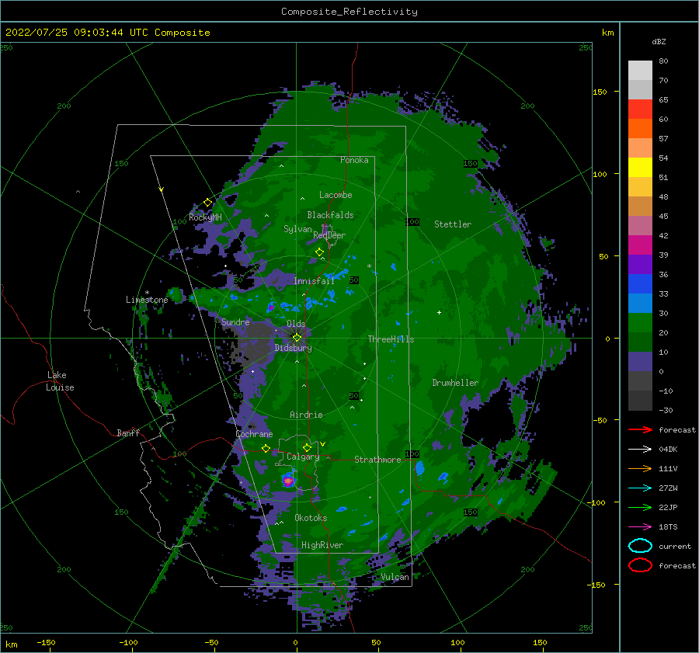
Task: Select the magenta 18TS arrow legend icon
Action: (x=640, y=527)
